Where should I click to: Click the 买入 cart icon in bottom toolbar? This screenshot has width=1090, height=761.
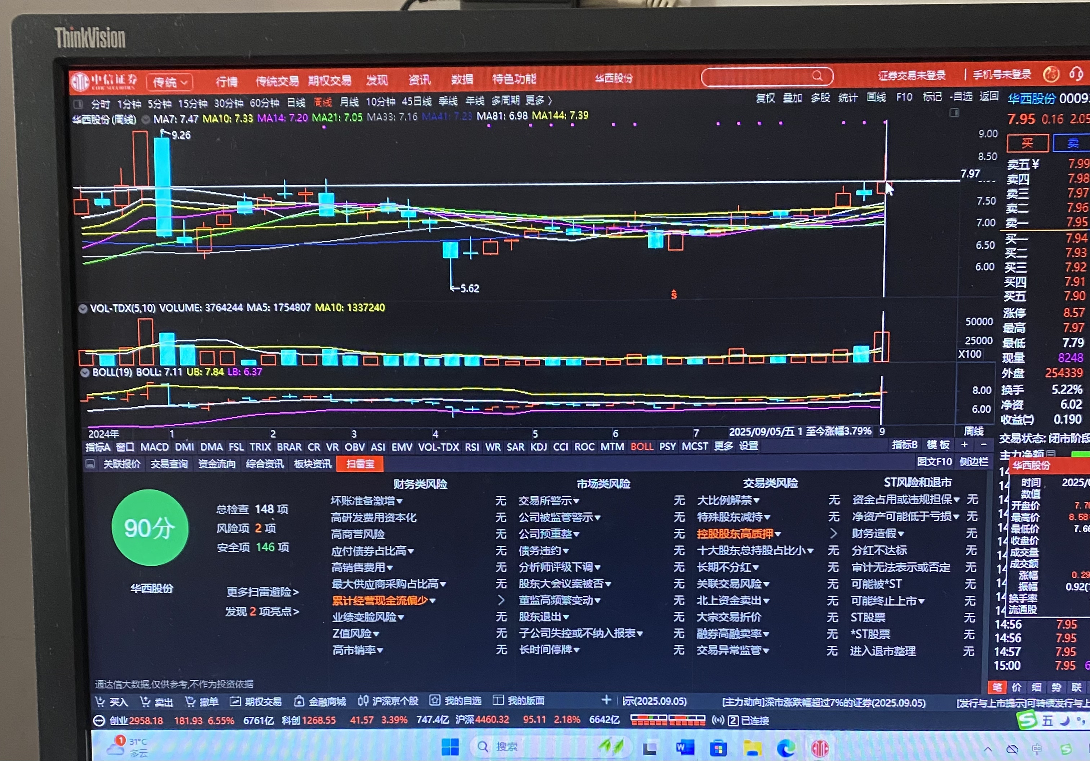click(x=100, y=701)
